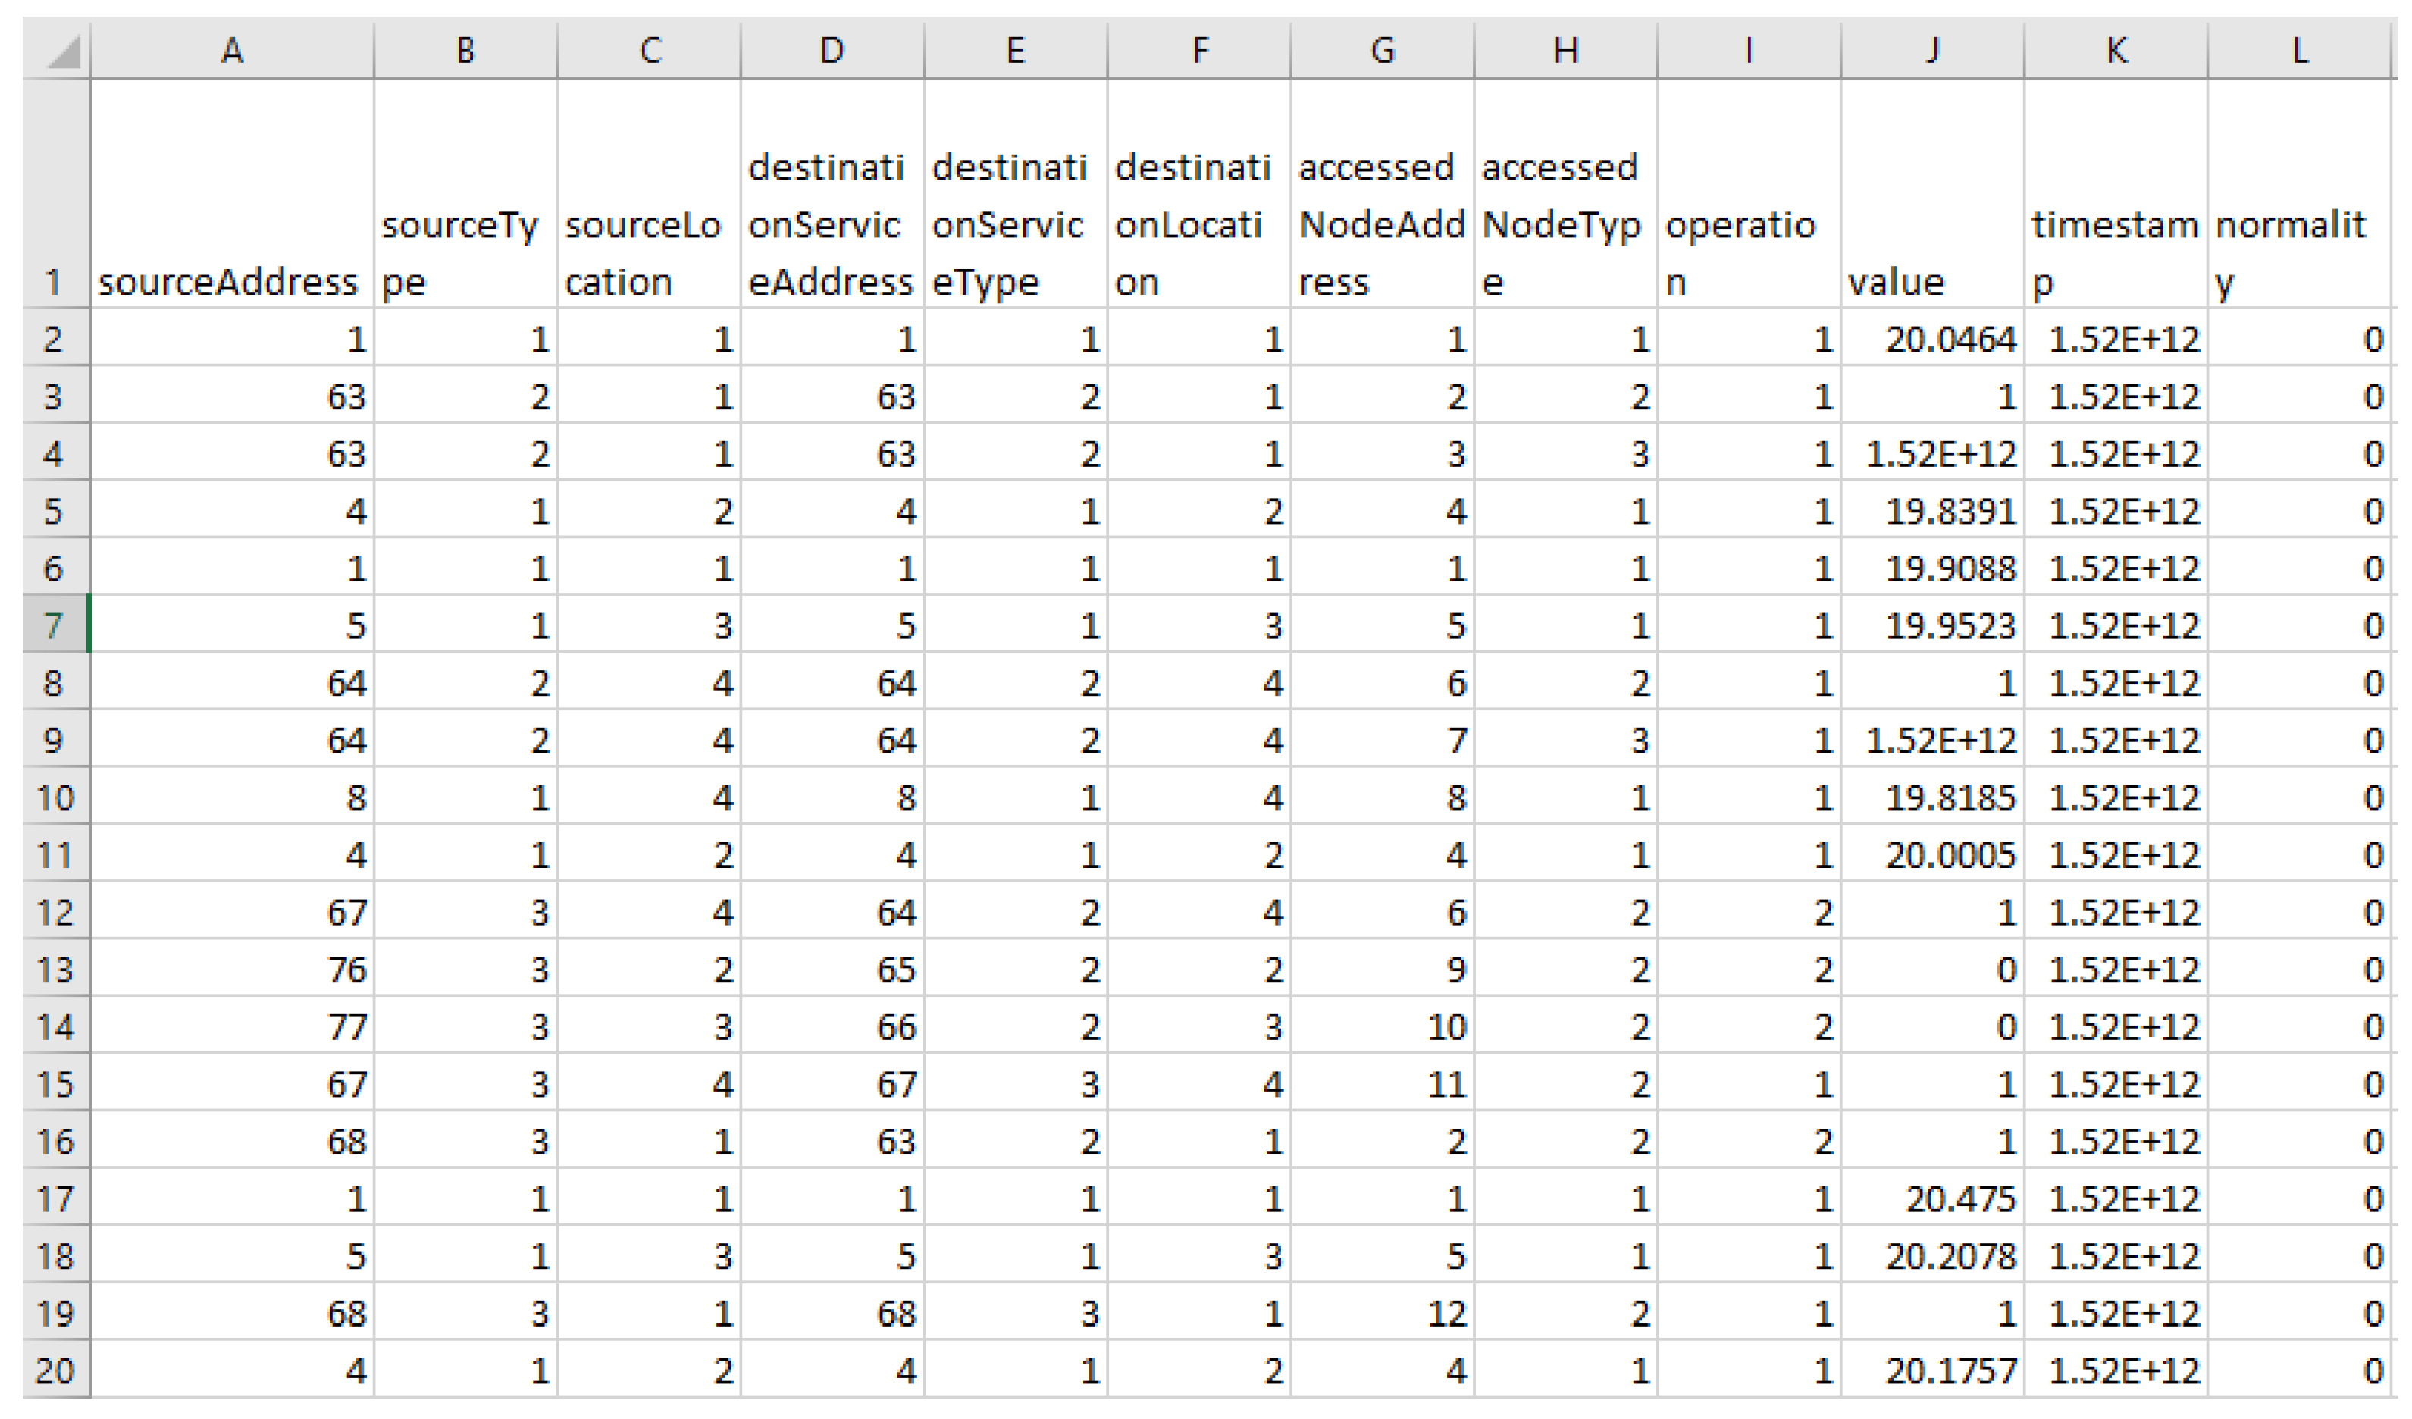This screenshot has height=1419, width=2412.
Task: Click cell with value 19.8391
Action: 1931,511
